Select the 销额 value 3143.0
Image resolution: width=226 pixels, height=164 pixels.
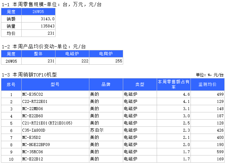click(38, 19)
